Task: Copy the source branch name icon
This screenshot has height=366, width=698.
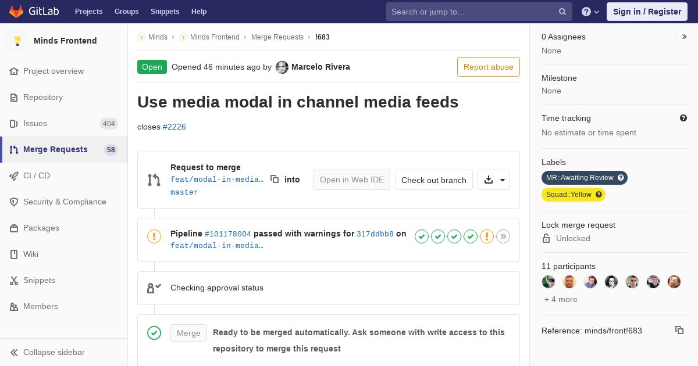Action: 275,180
